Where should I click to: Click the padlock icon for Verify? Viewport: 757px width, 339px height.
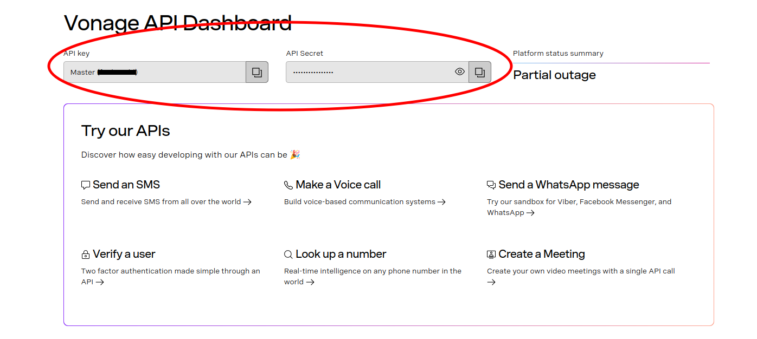(x=86, y=255)
